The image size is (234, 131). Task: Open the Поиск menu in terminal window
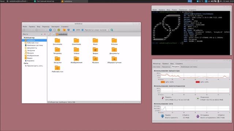pos(174,10)
